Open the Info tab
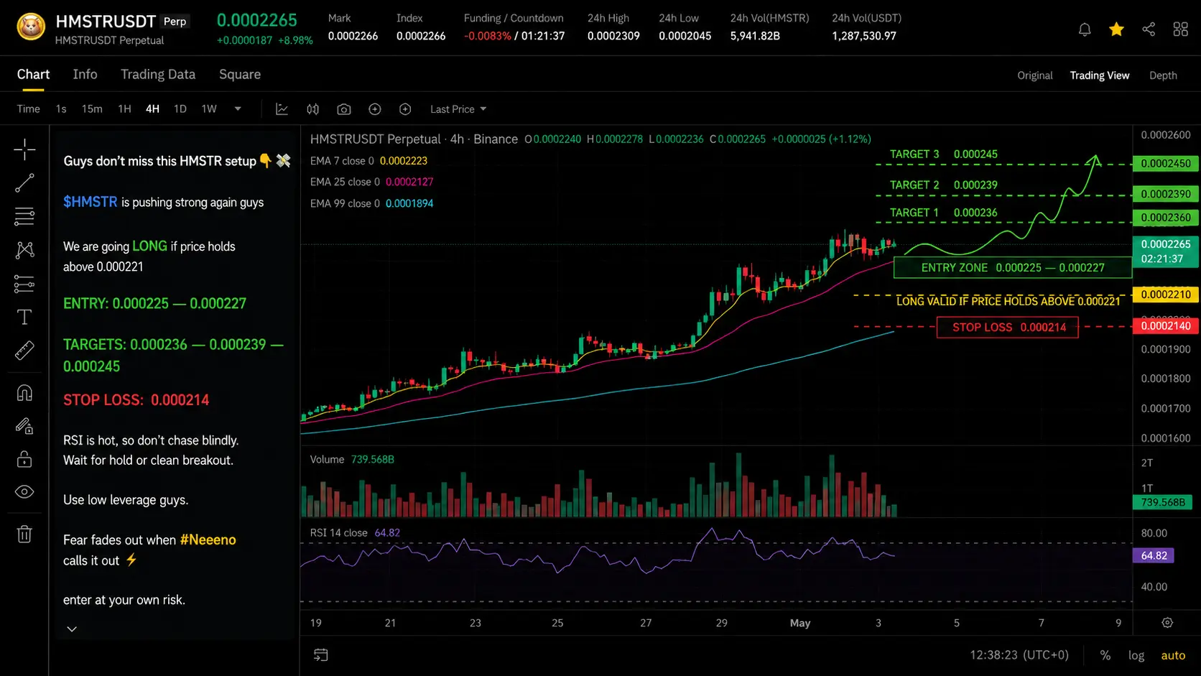 click(x=85, y=75)
